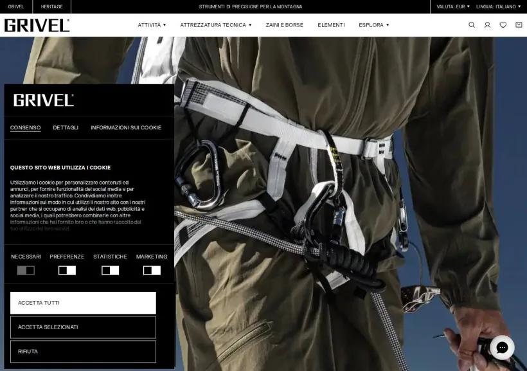527x371 pixels.
Task: Open the Lingua: Italiano language dropdown
Action: [498, 6]
